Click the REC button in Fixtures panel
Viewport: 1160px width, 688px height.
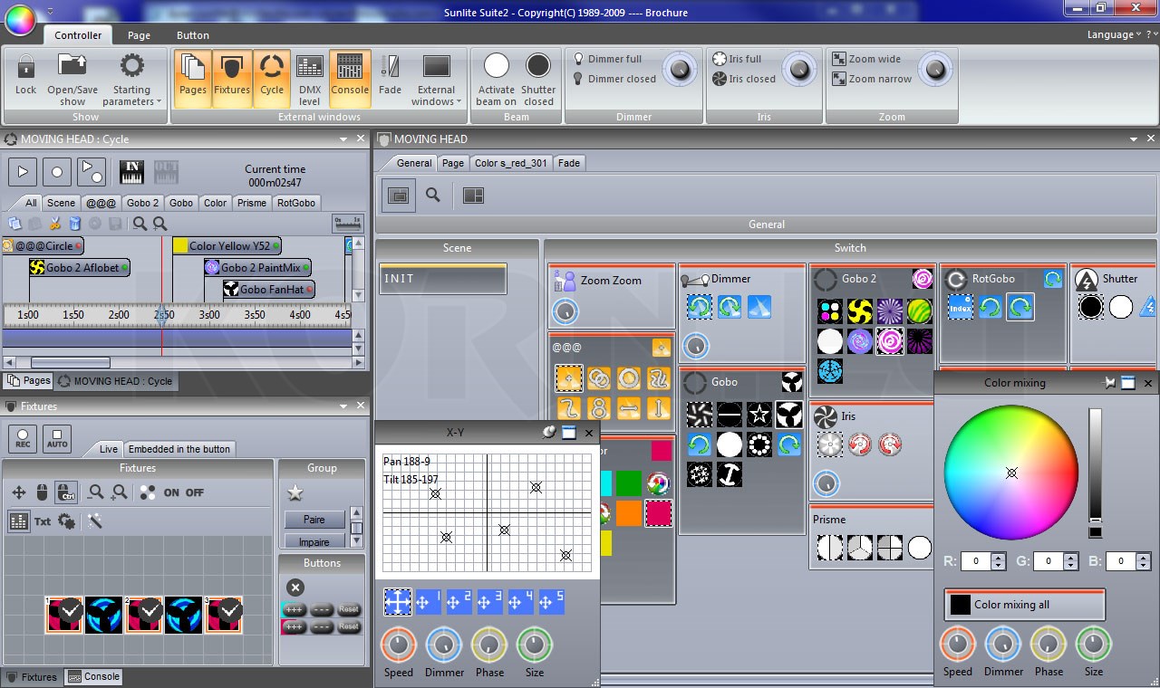pos(22,439)
